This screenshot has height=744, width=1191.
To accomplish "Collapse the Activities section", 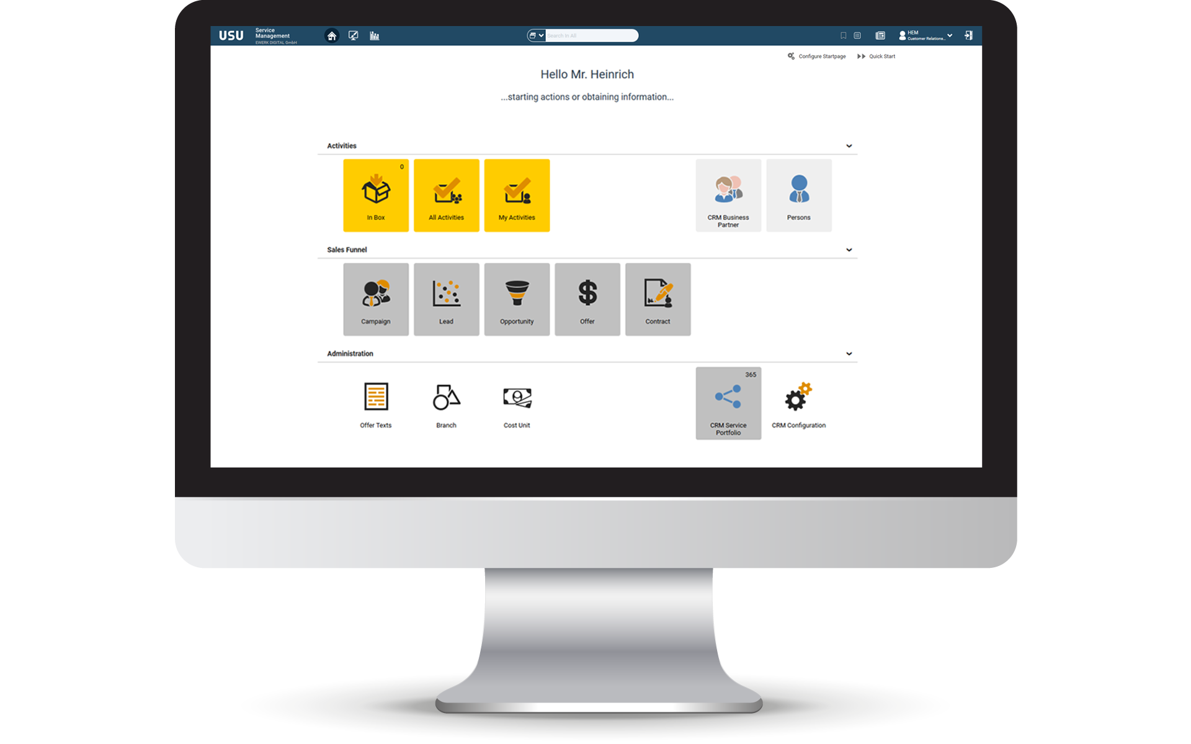I will 848,146.
